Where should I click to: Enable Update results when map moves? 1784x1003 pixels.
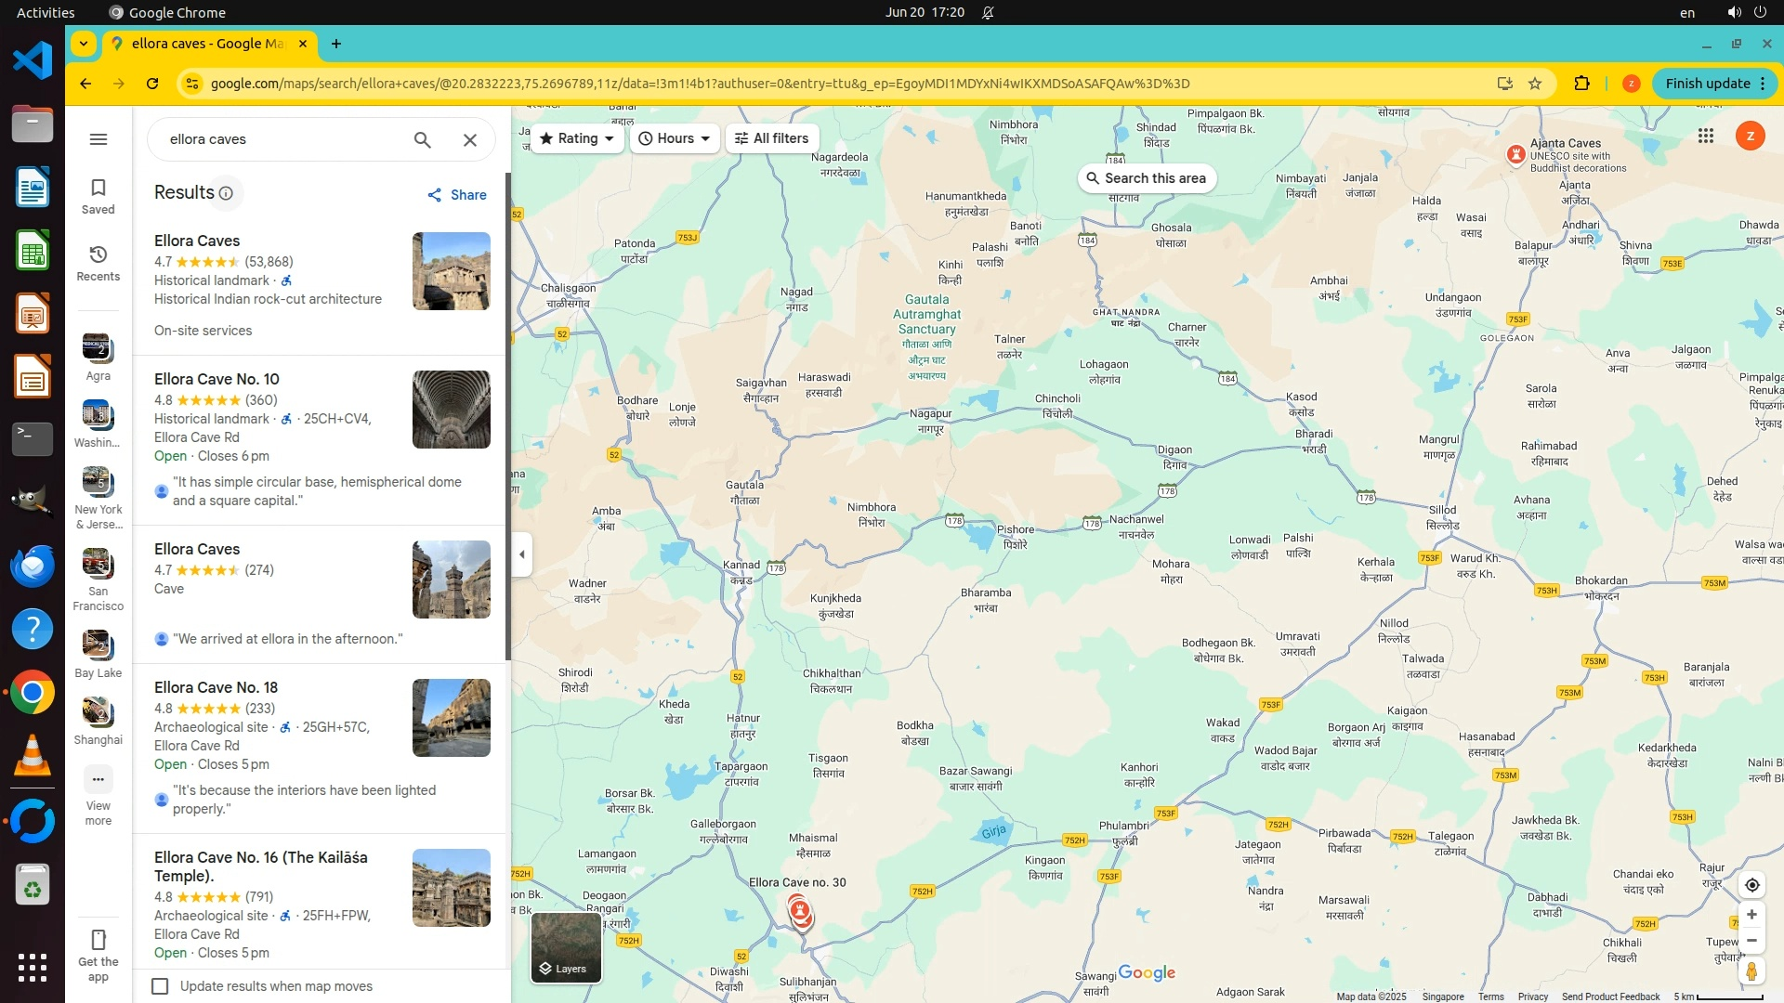point(161,986)
